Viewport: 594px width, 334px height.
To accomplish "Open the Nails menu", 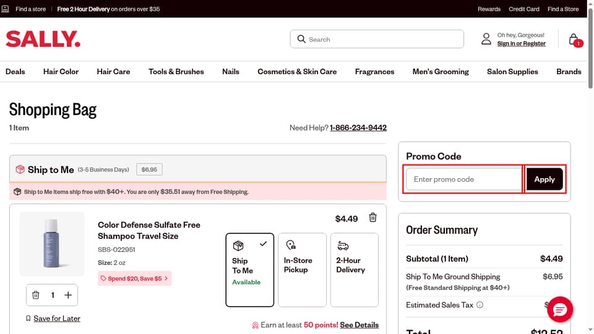I will coord(231,72).
